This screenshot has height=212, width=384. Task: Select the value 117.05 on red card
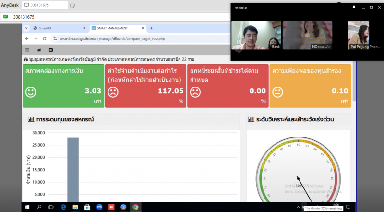point(171,91)
